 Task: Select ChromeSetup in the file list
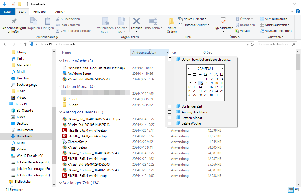[77, 142]
